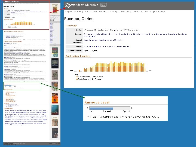This screenshot has width=196, height=147.
Task: Click swatch for 'Publications by Carlos Fuentes'
Action: [77, 79]
